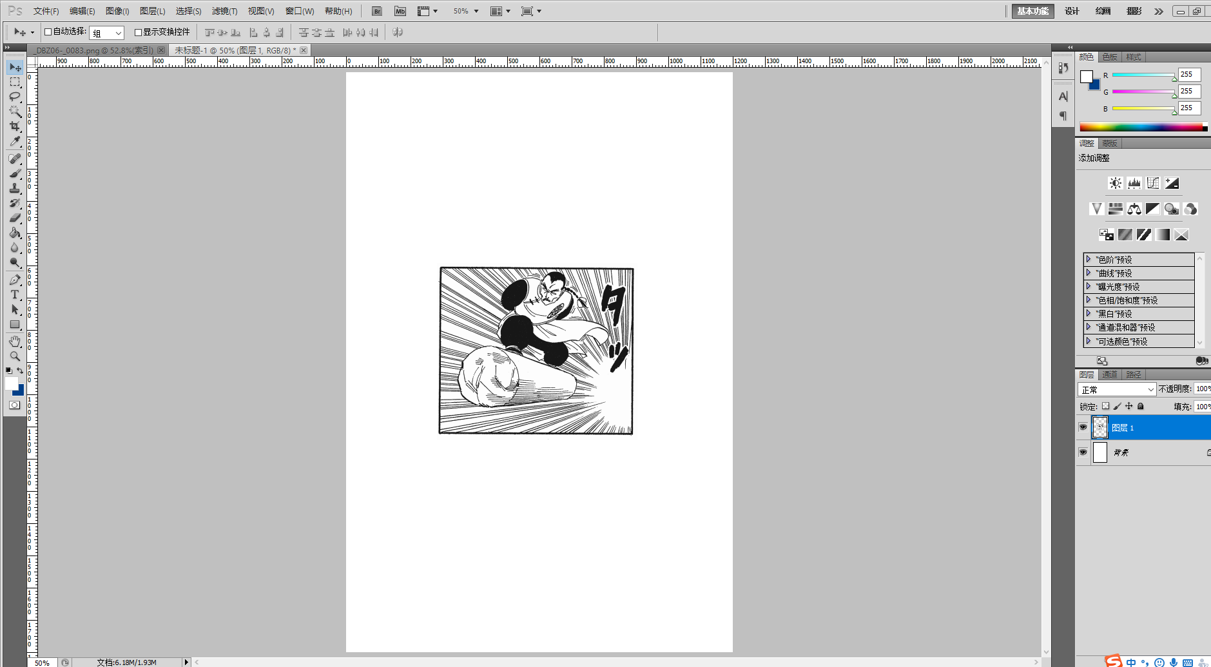Viewport: 1211px width, 667px height.
Task: Swap foreground and background colors
Action: (x=21, y=371)
